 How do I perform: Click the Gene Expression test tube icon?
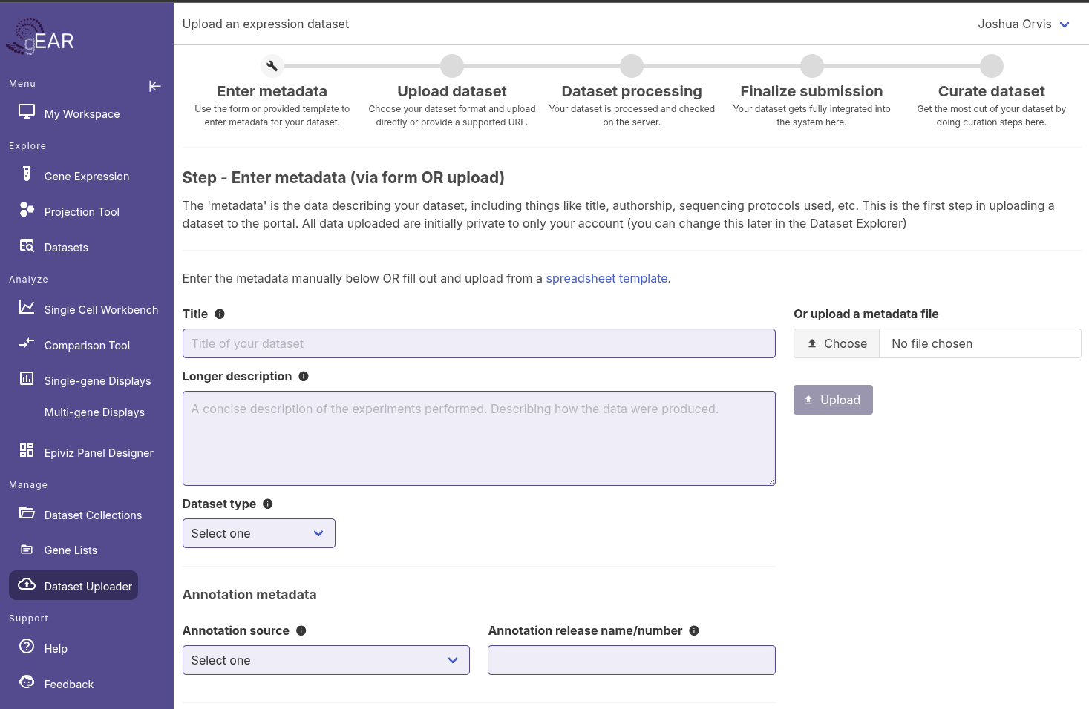27,174
